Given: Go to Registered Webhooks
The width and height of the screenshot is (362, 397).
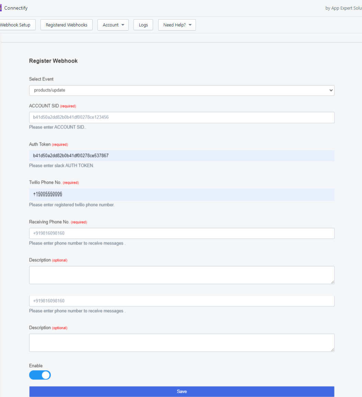Looking at the screenshot, I should pos(66,25).
